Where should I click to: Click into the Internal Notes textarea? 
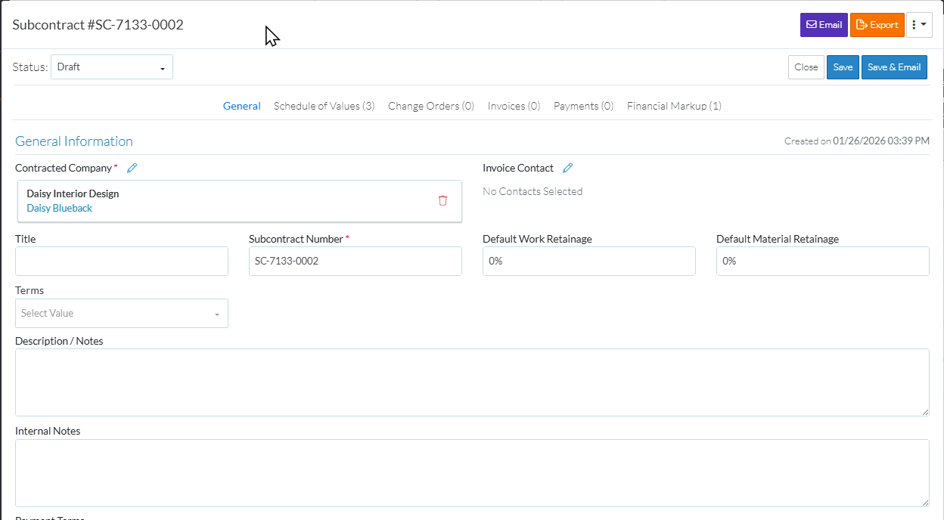(x=472, y=473)
